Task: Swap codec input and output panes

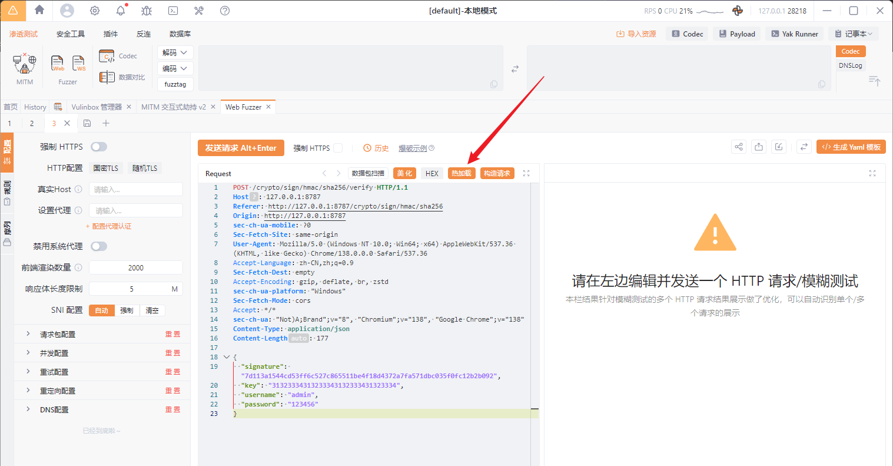Action: (515, 69)
